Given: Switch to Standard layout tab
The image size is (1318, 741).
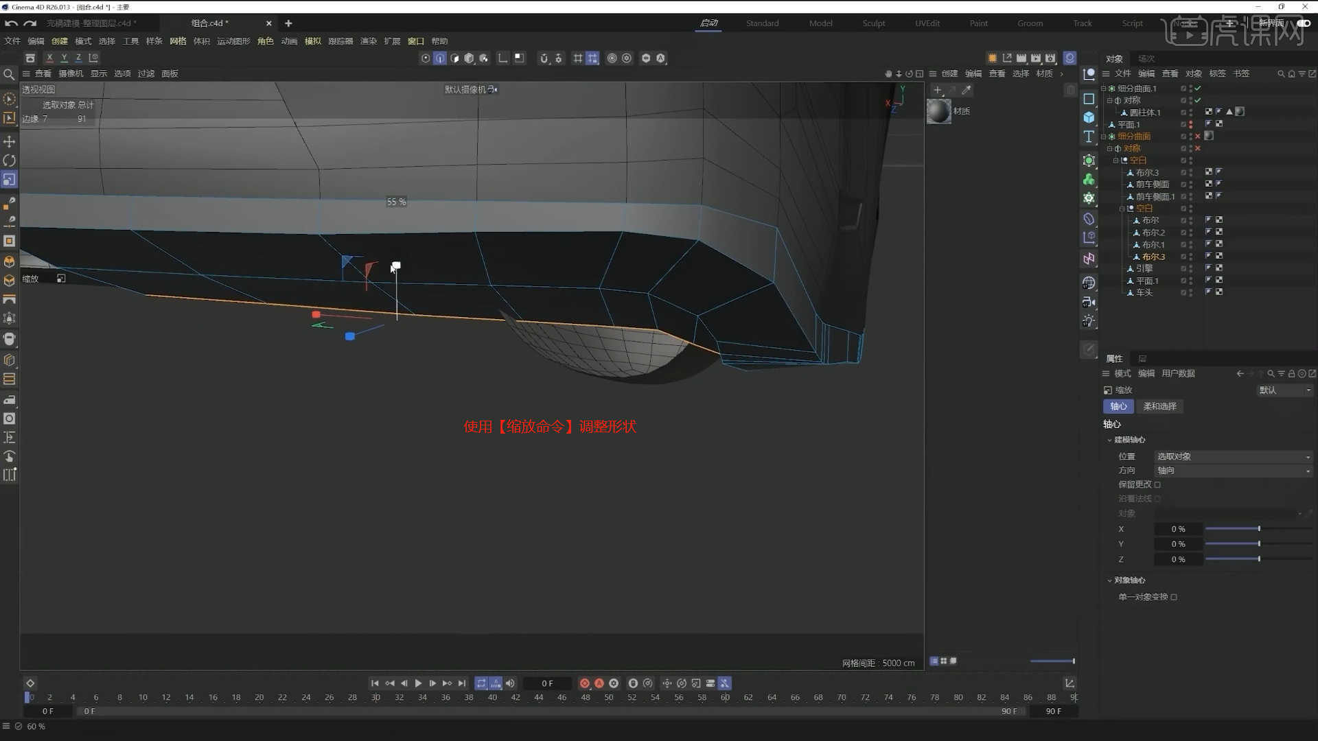Looking at the screenshot, I should [x=763, y=23].
